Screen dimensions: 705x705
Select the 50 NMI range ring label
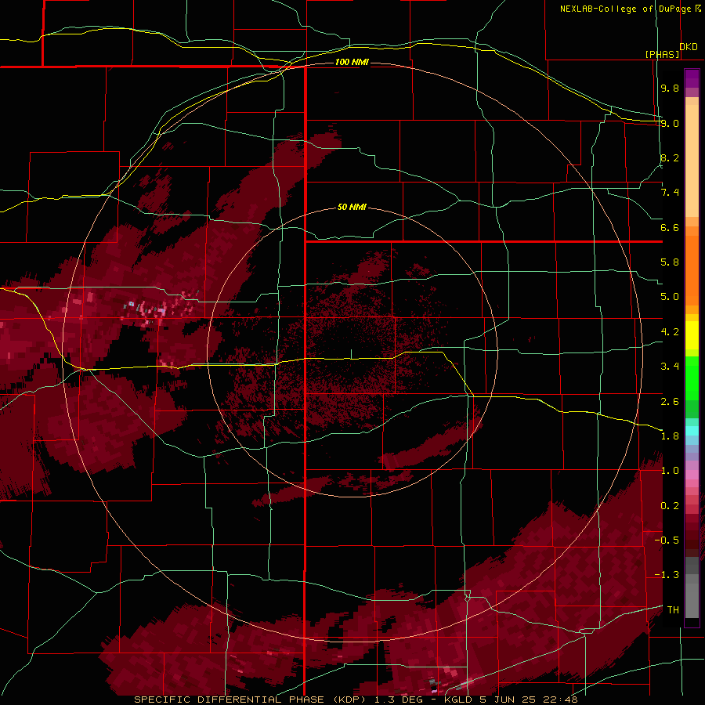(x=352, y=207)
